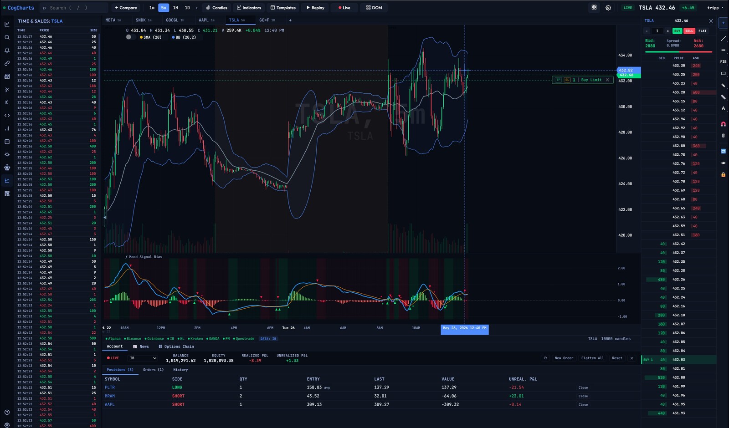Open the tripp user menu

tap(715, 8)
